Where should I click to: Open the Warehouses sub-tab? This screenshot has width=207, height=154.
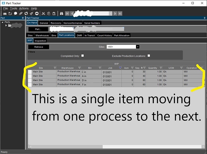[x=42, y=35]
